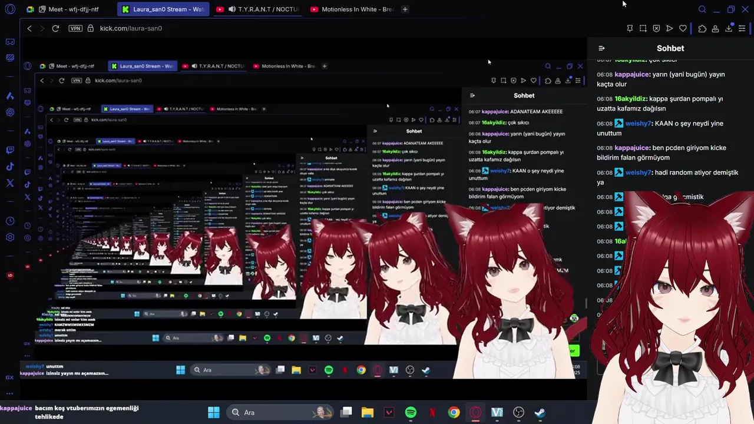Click the kick.com/laura-san0 address bar
Image resolution: width=754 pixels, height=424 pixels.
[131, 28]
